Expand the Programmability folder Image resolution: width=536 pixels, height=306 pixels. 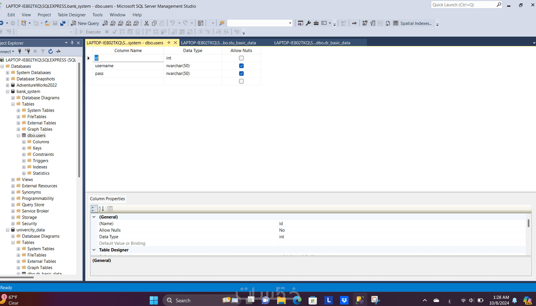[13, 198]
